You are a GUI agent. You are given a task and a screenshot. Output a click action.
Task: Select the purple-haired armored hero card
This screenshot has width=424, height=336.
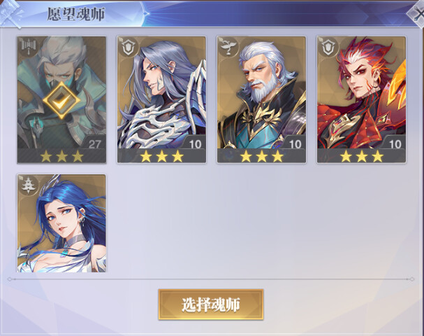pyautogui.click(x=161, y=99)
